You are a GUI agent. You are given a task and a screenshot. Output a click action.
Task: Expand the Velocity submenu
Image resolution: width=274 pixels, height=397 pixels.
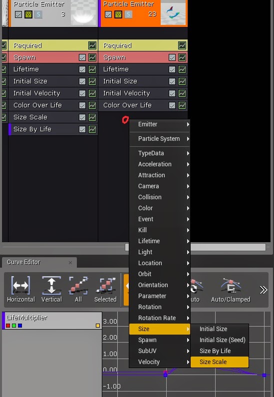[x=160, y=362]
